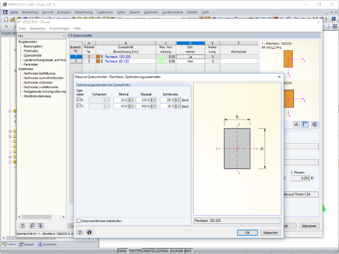Click Abbrechen in the optimization dialog
339x254 pixels.
pos(270,233)
